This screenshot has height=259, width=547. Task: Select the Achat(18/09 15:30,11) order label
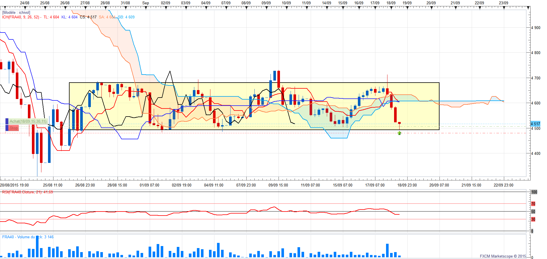tap(28, 121)
